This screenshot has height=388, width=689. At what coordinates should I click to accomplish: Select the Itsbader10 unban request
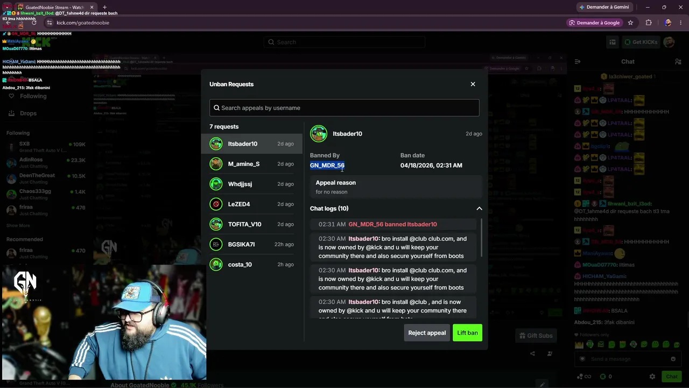click(252, 144)
